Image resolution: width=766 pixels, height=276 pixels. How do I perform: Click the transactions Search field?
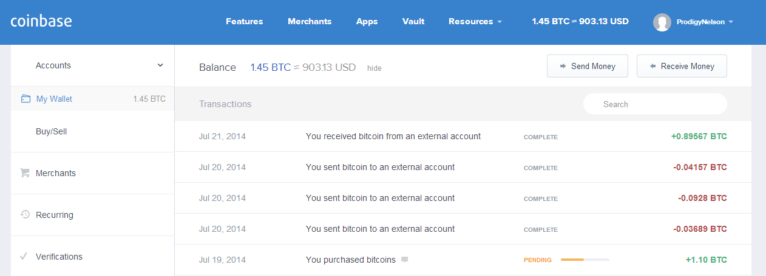[x=655, y=104]
